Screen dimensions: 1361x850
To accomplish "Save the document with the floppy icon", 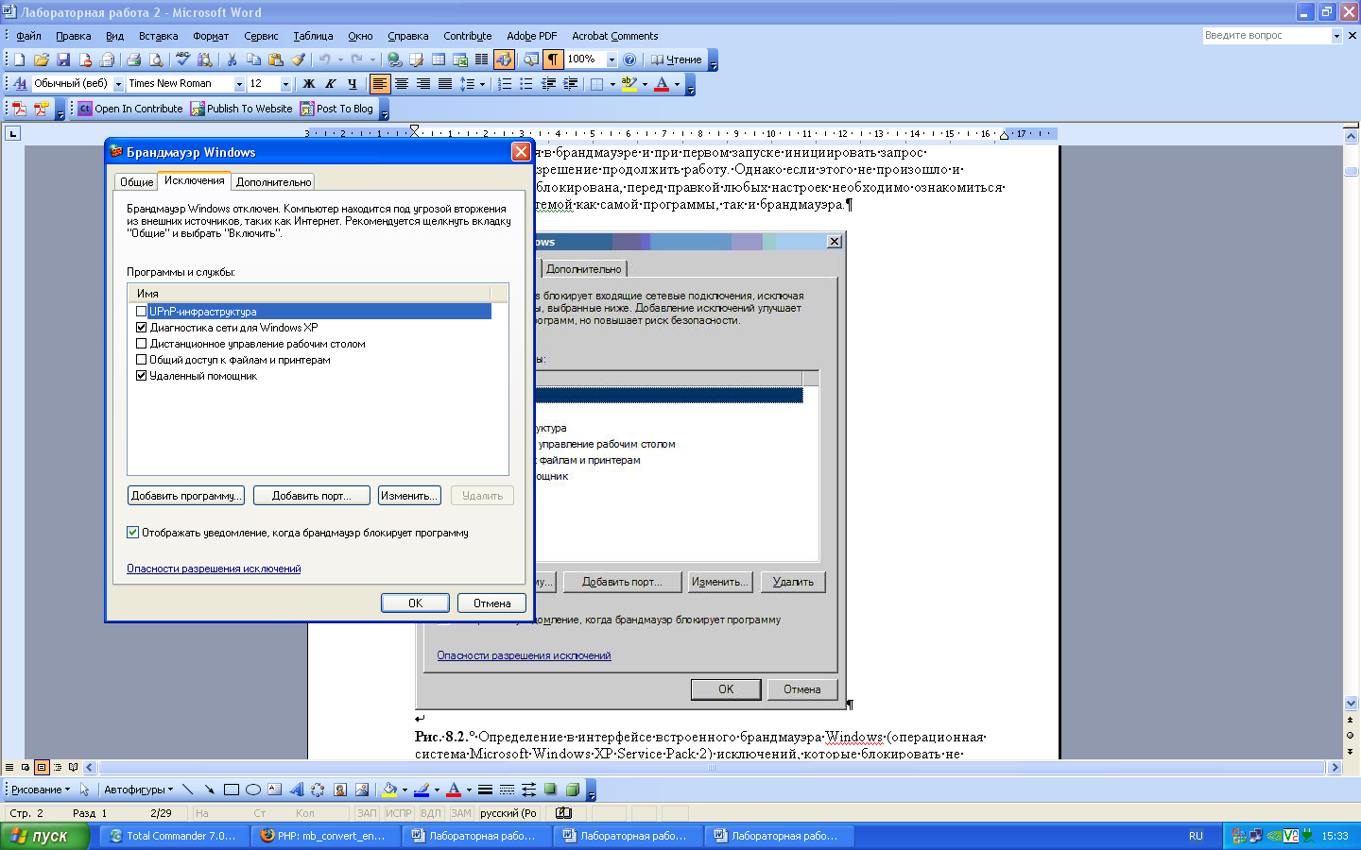I will tap(63, 59).
